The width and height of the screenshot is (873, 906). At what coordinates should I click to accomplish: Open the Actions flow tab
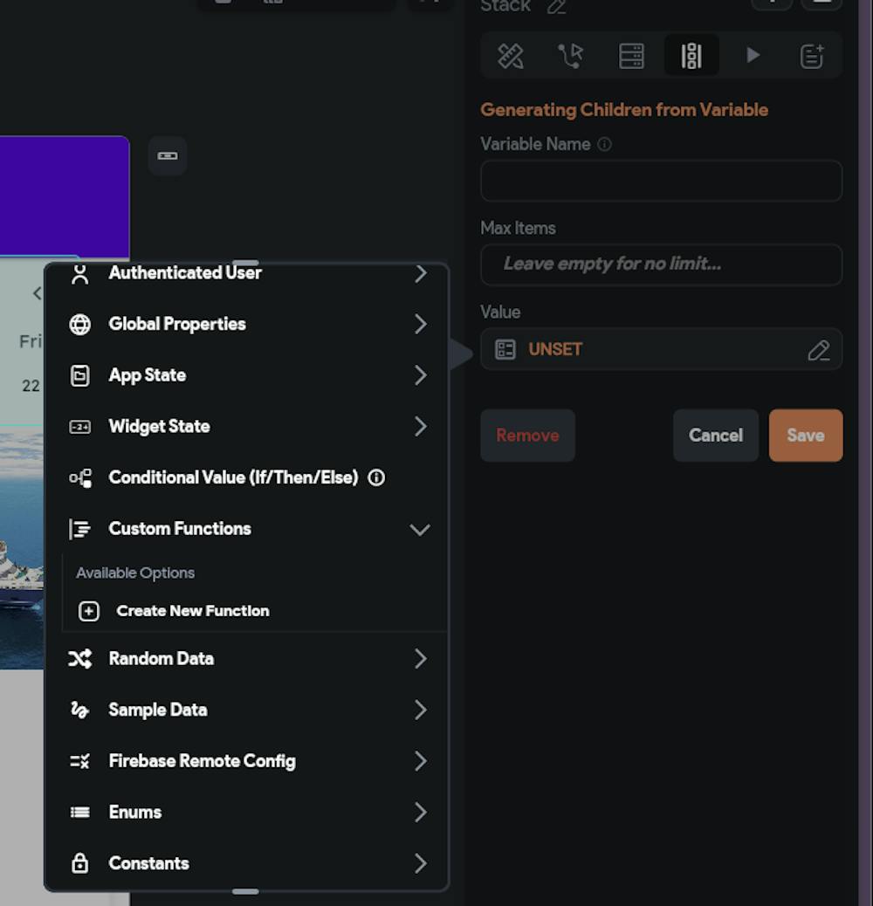pyautogui.click(x=570, y=56)
